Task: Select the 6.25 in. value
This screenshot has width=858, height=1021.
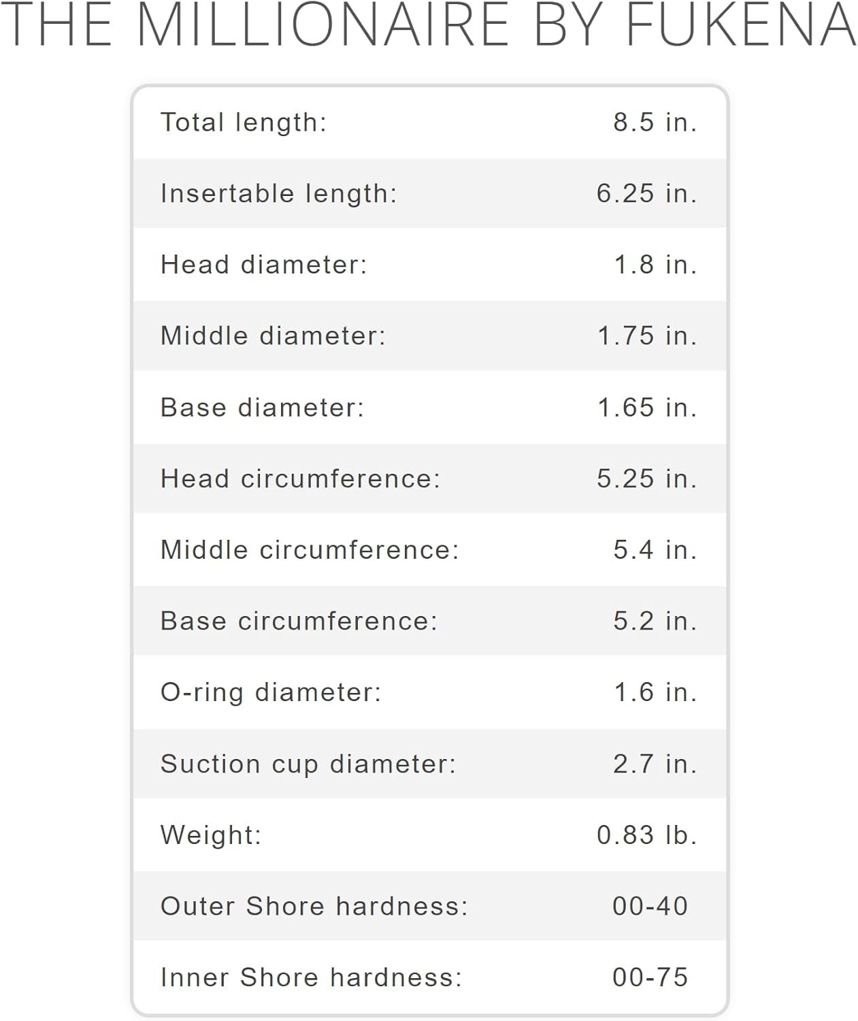Action: [647, 193]
